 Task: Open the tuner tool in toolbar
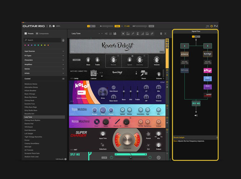tap(133, 33)
